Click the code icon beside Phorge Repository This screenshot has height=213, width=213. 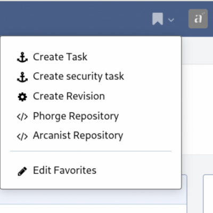point(22,117)
